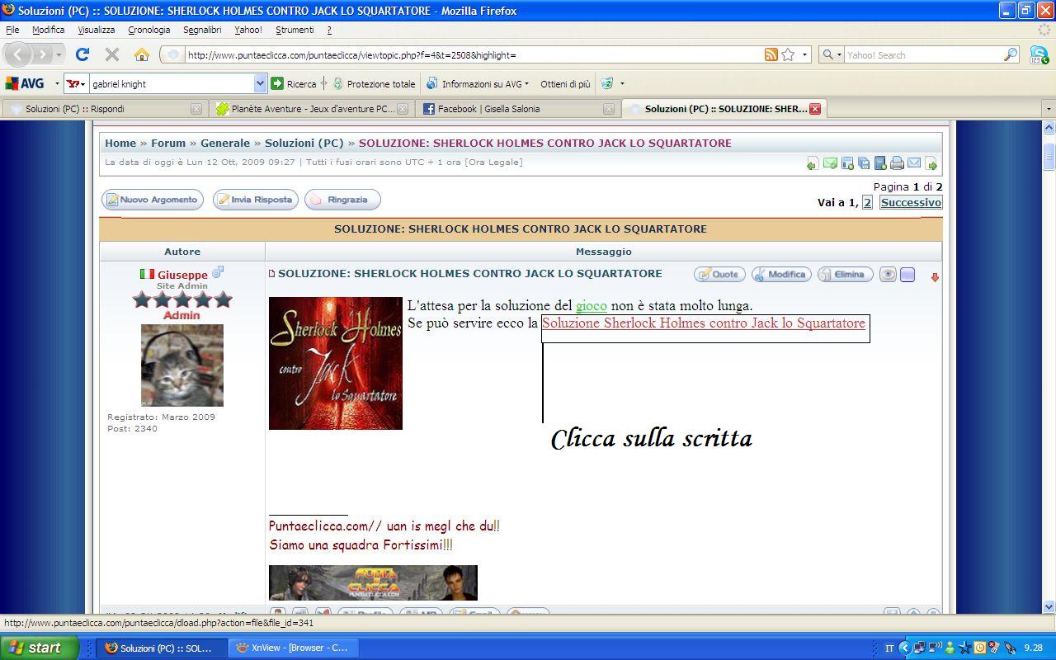Click the Invia Risposta button
1056x660 pixels.
tap(256, 200)
